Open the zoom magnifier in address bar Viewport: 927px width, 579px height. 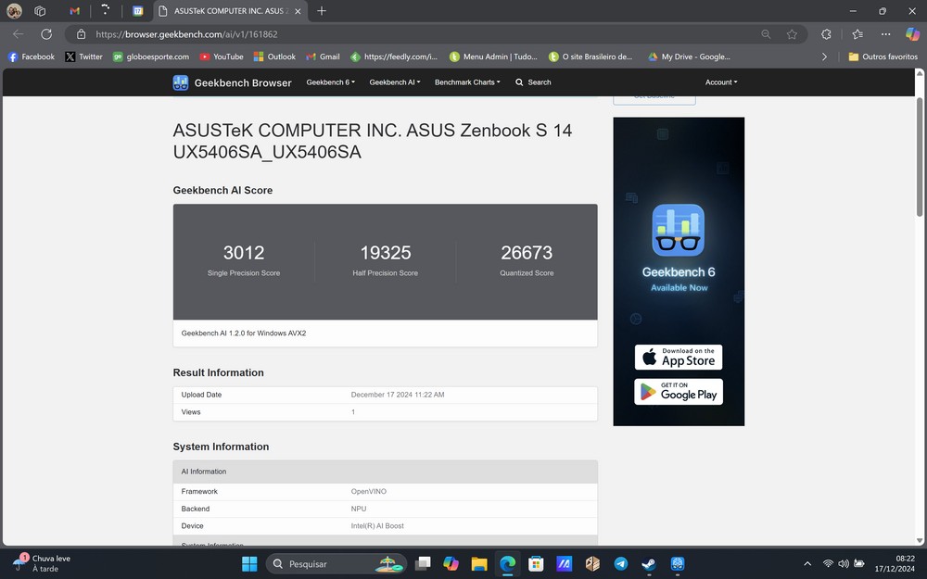[x=767, y=34]
